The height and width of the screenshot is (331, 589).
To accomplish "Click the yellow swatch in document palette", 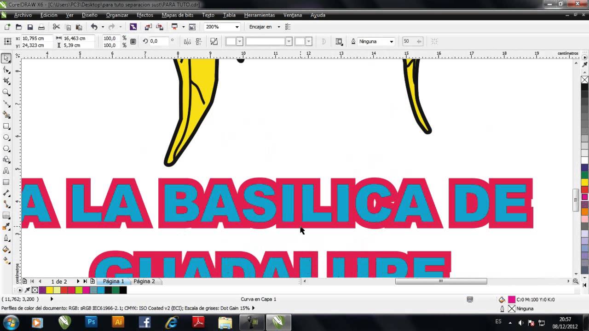I will (x=49, y=290).
